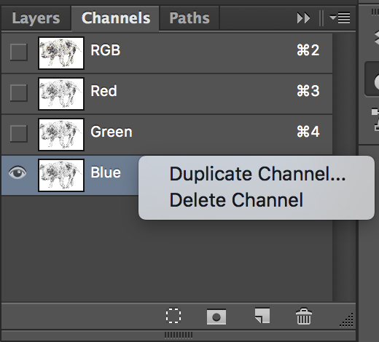
Task: Show the Green channel visibility box
Action: point(18,133)
